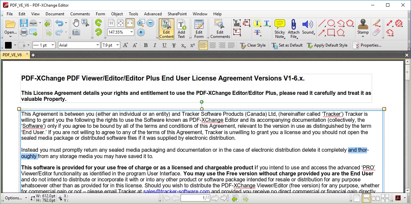This screenshot has height=204, width=411.
Task: Select the Add Text tool
Action: click(x=182, y=29)
